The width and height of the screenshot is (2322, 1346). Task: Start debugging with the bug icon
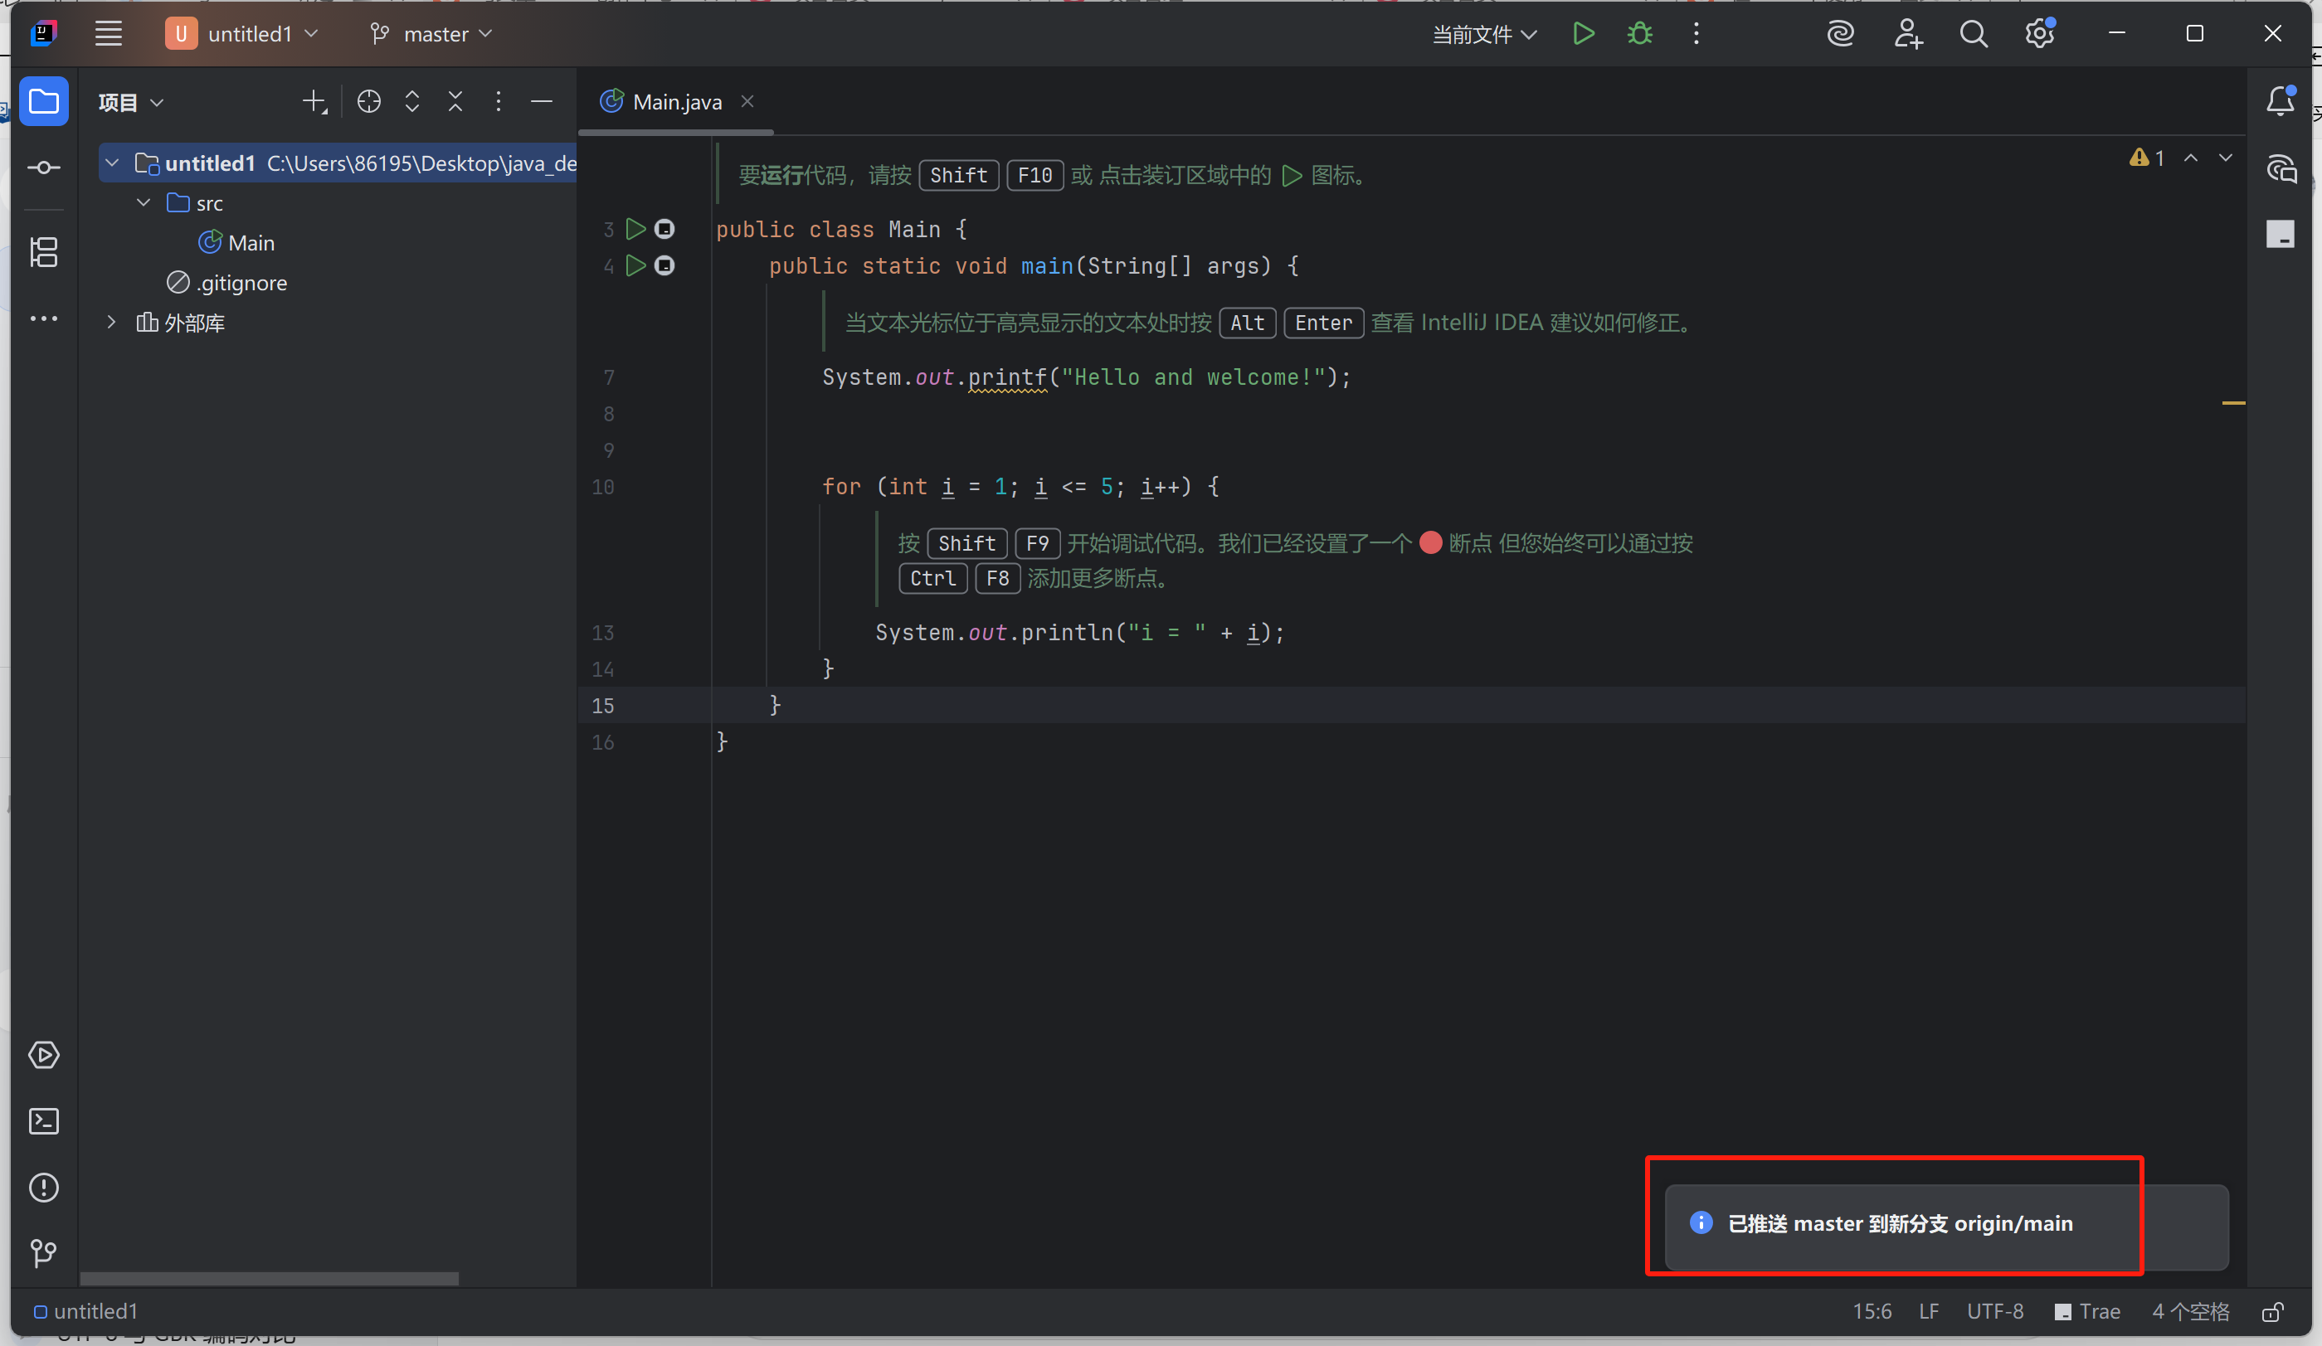click(1639, 33)
